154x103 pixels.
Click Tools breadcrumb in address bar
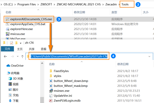point(125,4)
